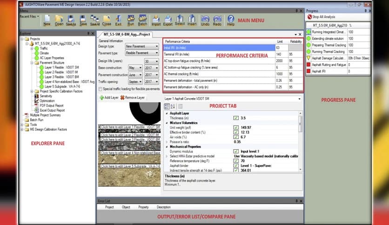
Task: Click the SaveAll toolbar icon
Action: pyautogui.click(x=95, y=19)
